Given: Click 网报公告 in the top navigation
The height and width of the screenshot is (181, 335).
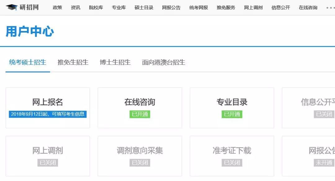Looking at the screenshot, I should (171, 8).
